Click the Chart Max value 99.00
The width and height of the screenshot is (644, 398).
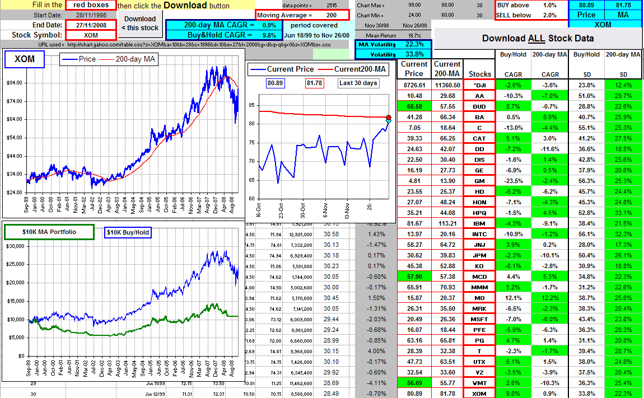414,5
